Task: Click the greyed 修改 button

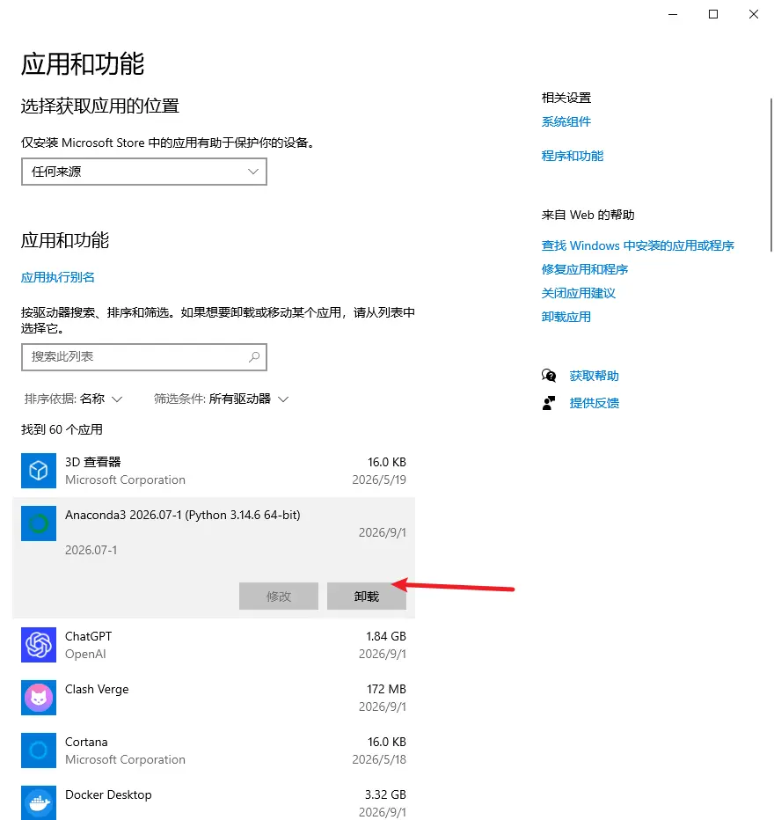Action: (279, 597)
